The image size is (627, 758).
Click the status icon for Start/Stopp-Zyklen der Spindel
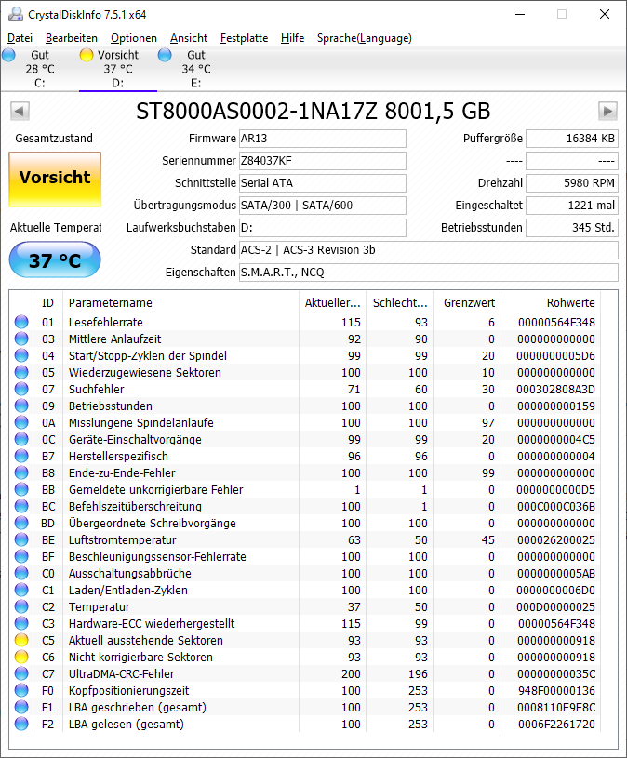coord(21,356)
